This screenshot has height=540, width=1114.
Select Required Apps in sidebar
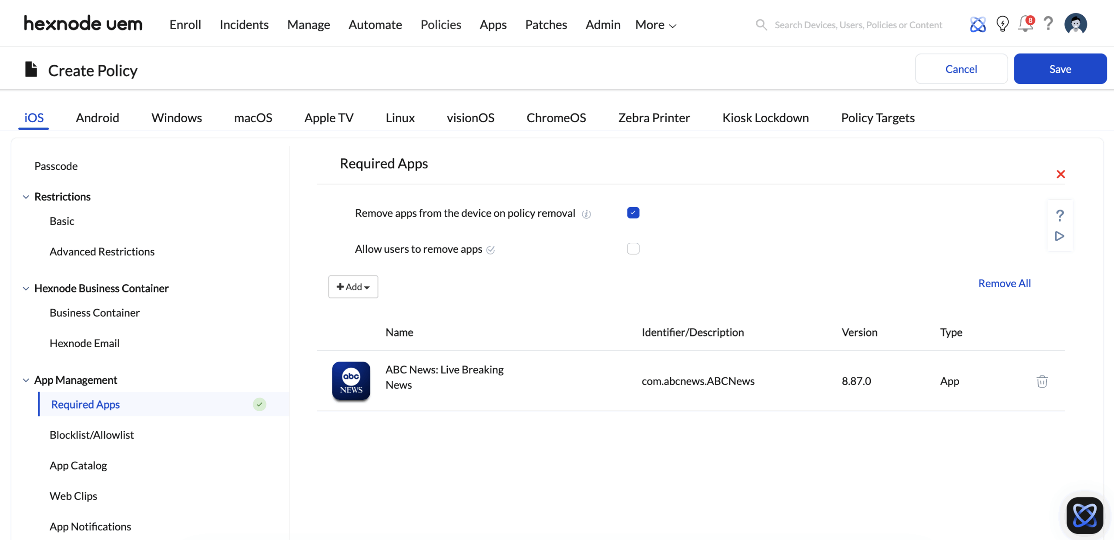[x=164, y=404]
